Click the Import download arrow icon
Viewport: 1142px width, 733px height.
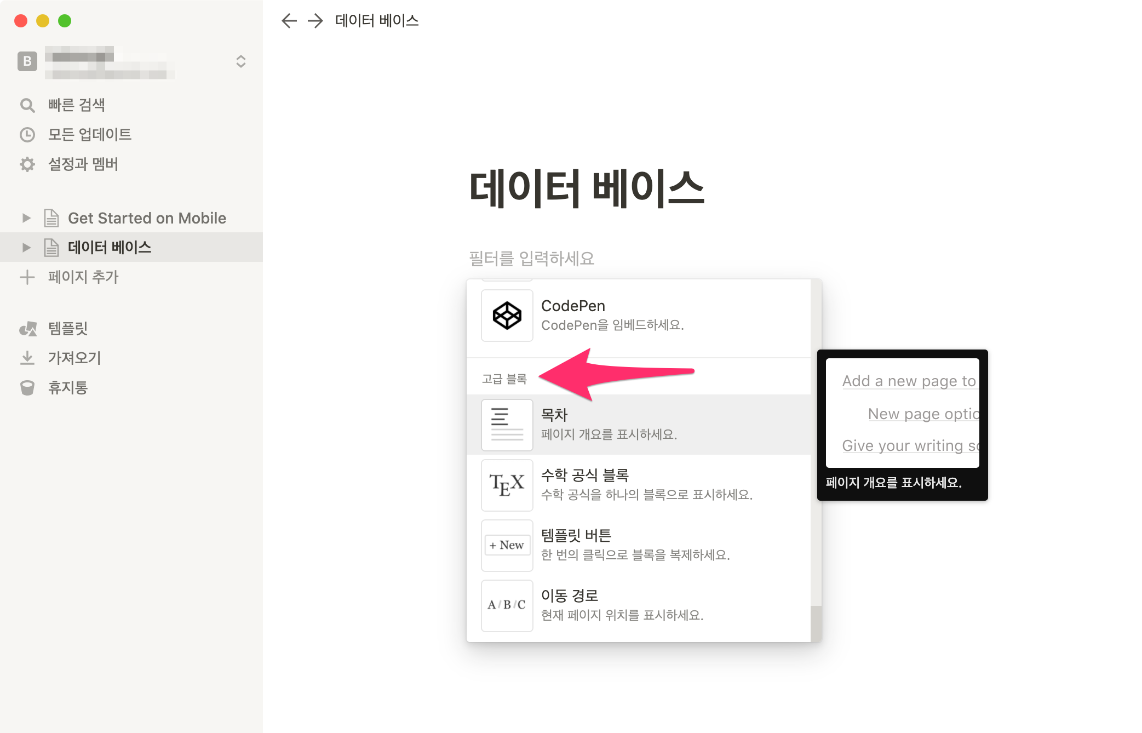(27, 358)
